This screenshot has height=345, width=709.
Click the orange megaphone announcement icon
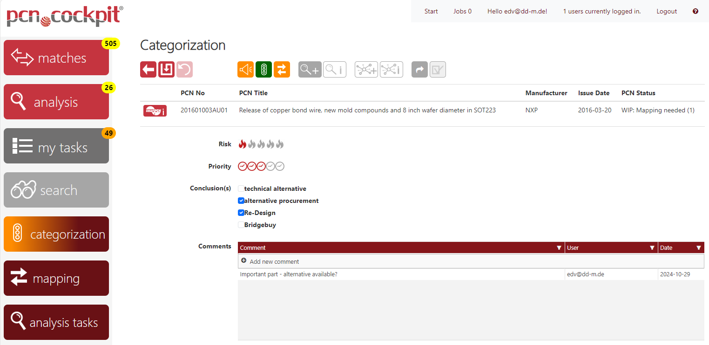(245, 70)
